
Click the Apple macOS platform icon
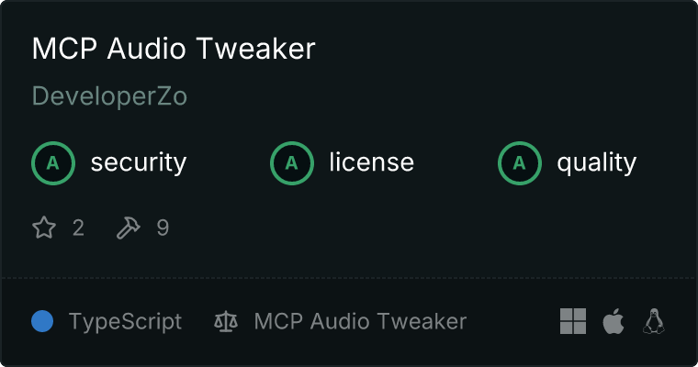614,321
